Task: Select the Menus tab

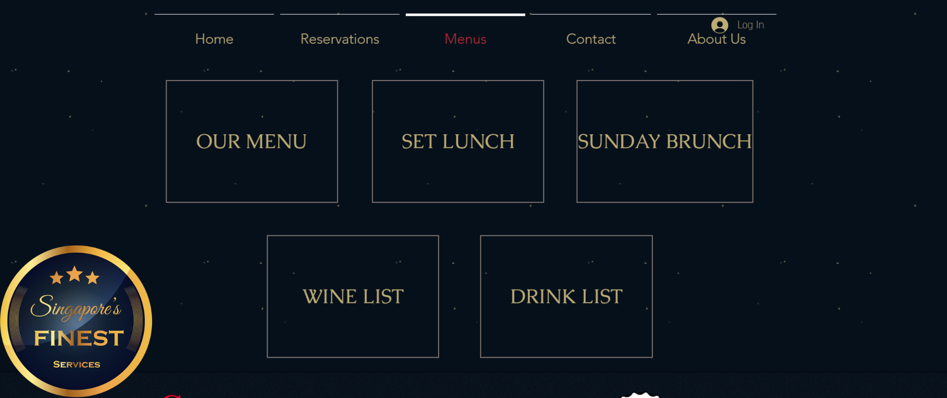Action: [466, 39]
